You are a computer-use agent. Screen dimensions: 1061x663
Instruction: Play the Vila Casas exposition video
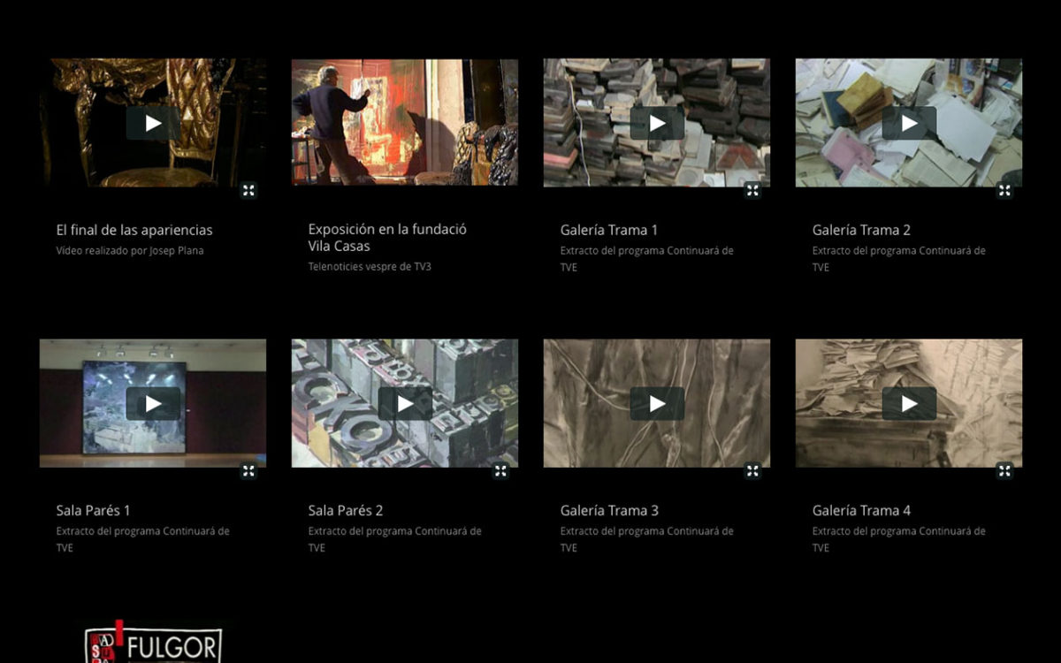click(405, 123)
